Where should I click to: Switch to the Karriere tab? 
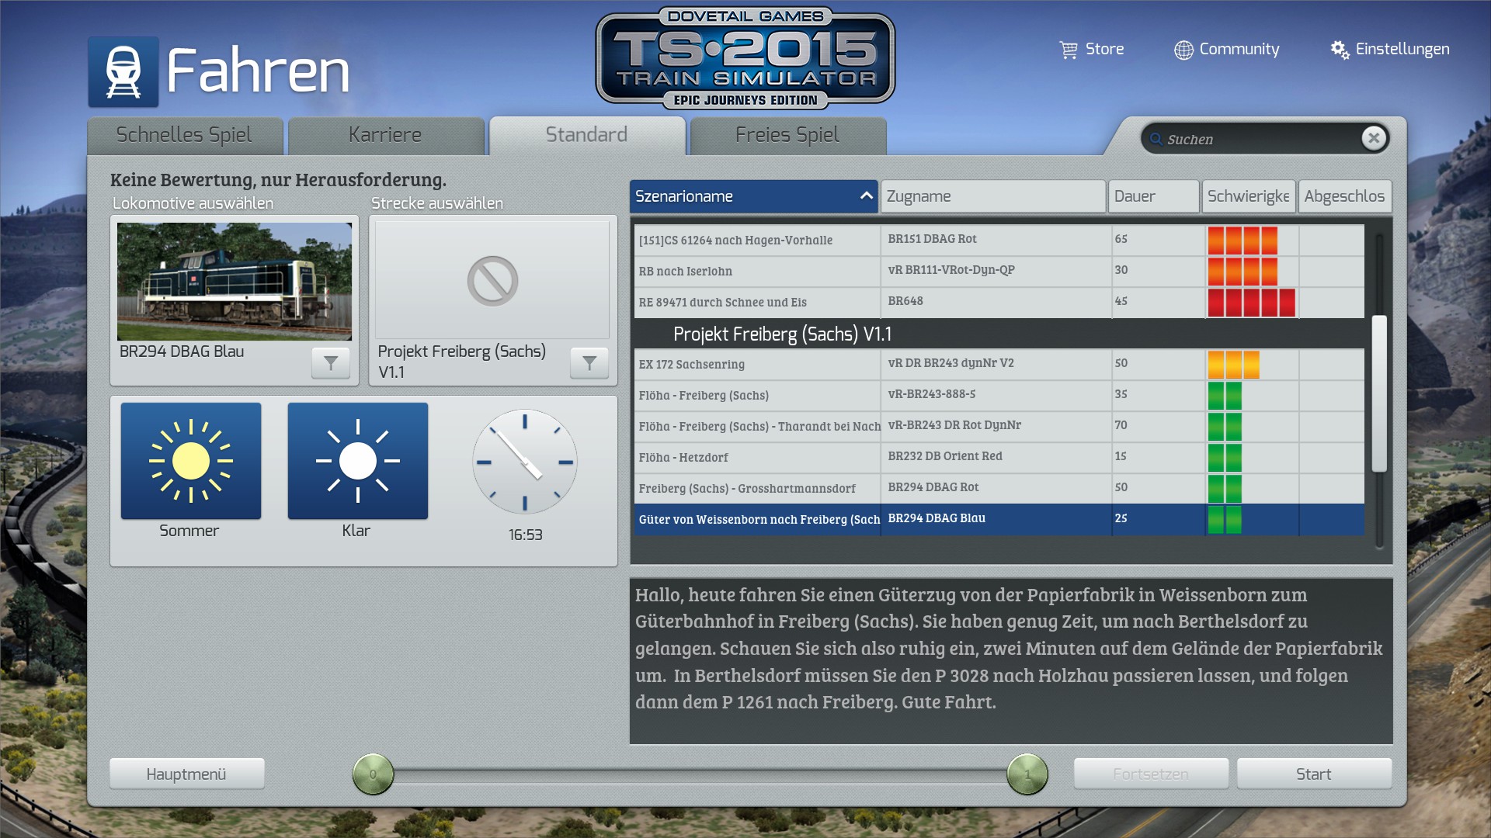(x=385, y=135)
